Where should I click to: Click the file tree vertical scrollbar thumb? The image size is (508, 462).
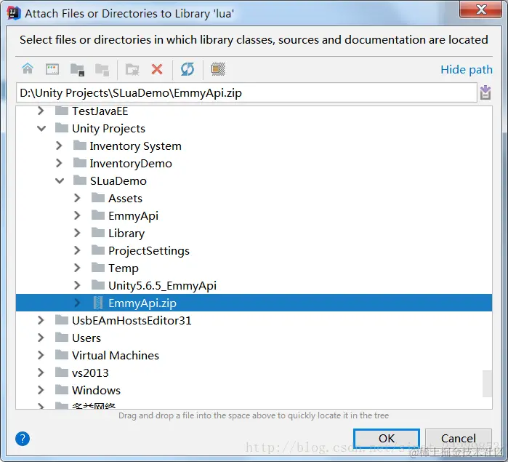point(487,384)
